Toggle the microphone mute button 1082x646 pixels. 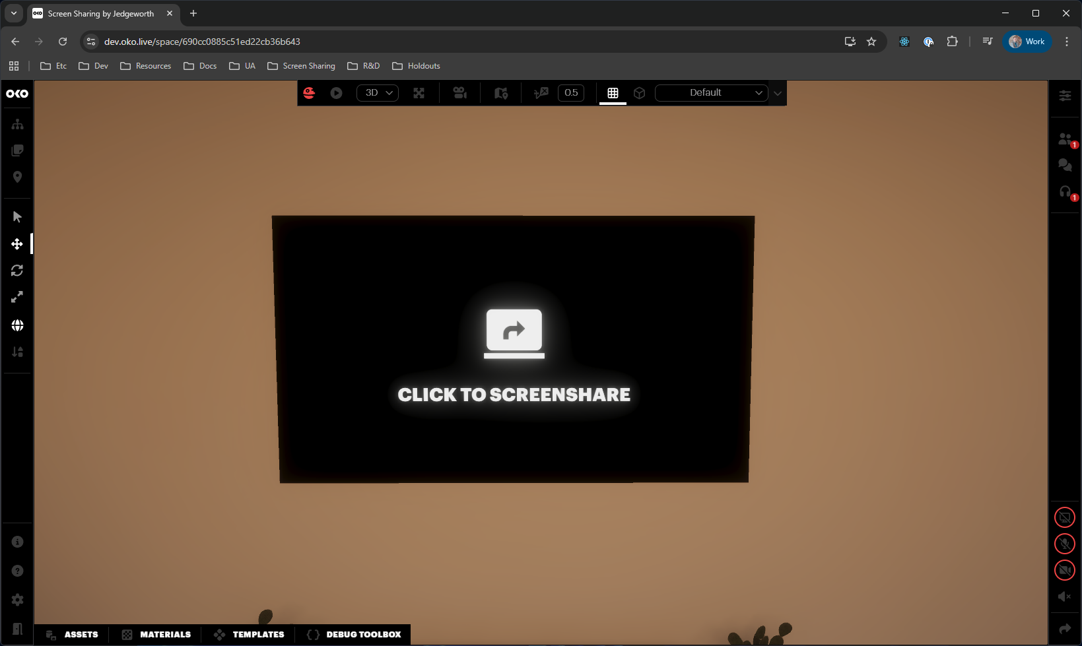(x=1064, y=544)
